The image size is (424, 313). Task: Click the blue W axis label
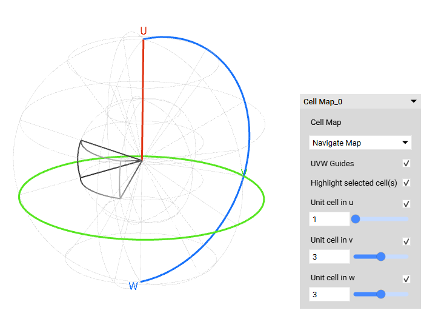pyautogui.click(x=133, y=286)
